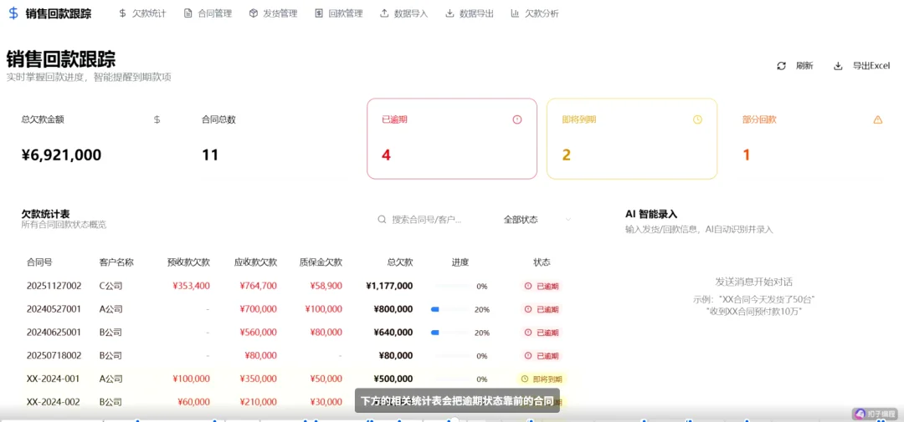Image resolution: width=904 pixels, height=422 pixels.
Task: Click the clock icon in XX-2024-001 status
Action: [525, 379]
